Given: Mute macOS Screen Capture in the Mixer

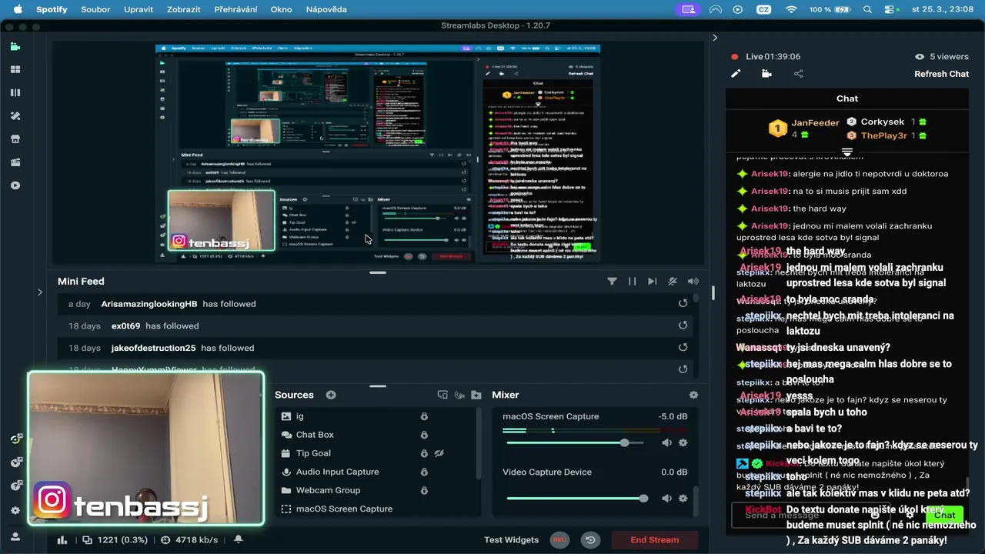Looking at the screenshot, I should (666, 442).
